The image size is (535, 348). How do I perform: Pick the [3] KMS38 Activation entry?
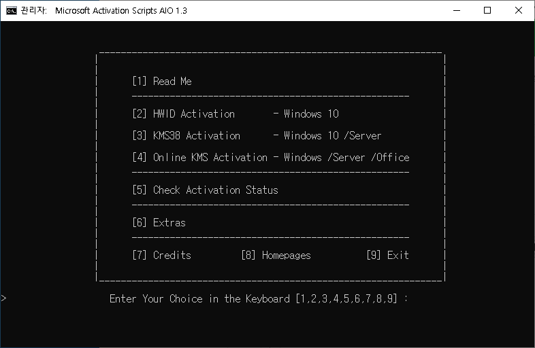(187, 136)
